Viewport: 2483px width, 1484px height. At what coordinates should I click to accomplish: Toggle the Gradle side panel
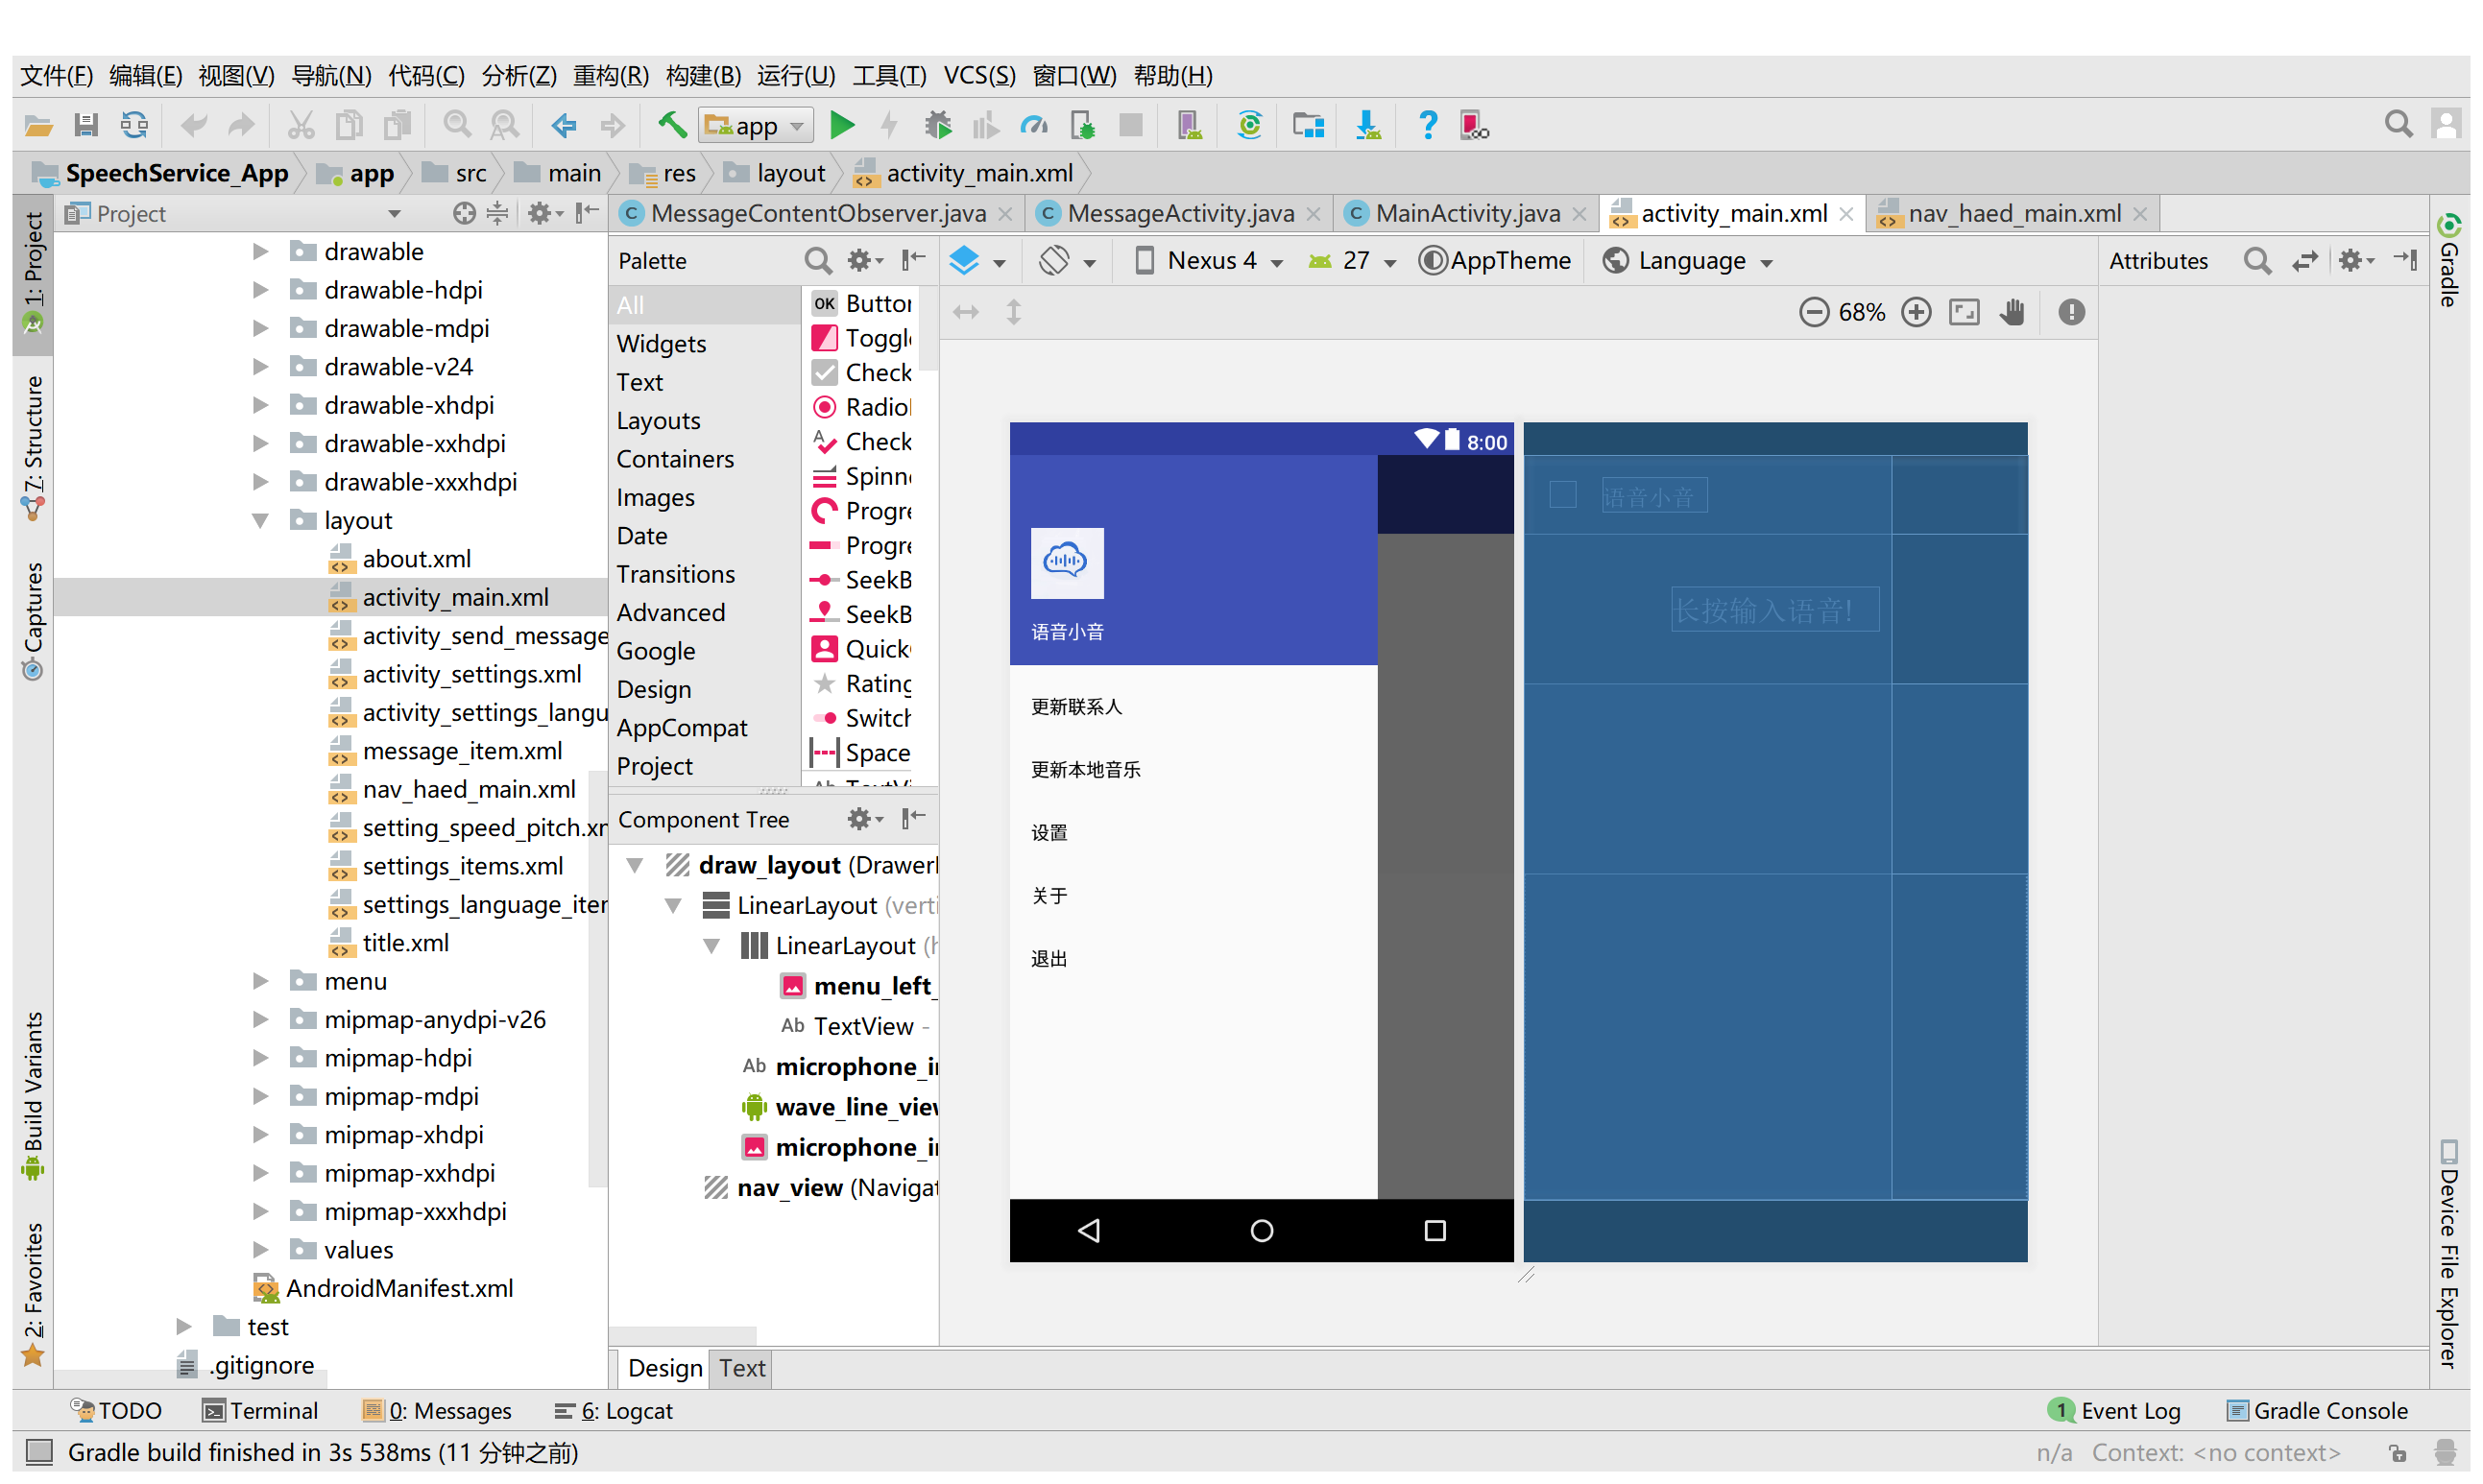[x=2449, y=262]
